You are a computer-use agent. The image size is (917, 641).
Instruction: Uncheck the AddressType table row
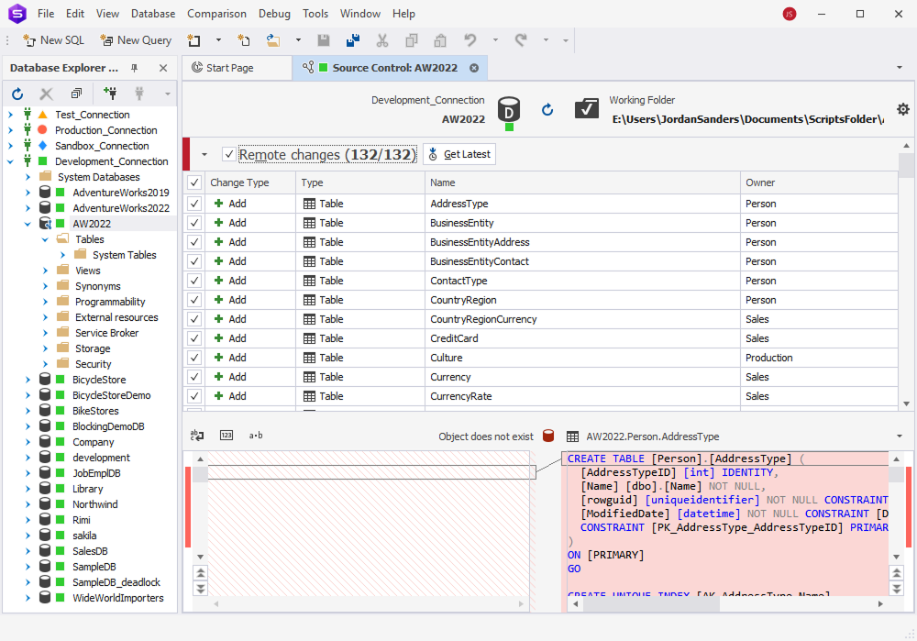[x=193, y=204]
